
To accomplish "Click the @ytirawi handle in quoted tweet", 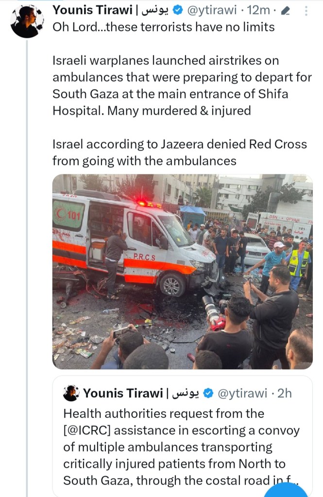I will click(242, 394).
